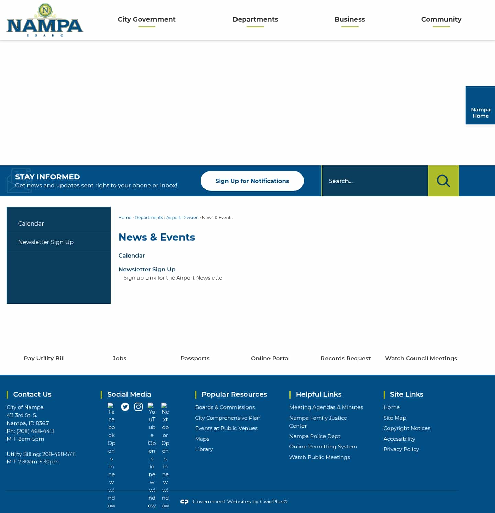Click the search magnifier icon
The width and height of the screenshot is (495, 513).
[443, 181]
